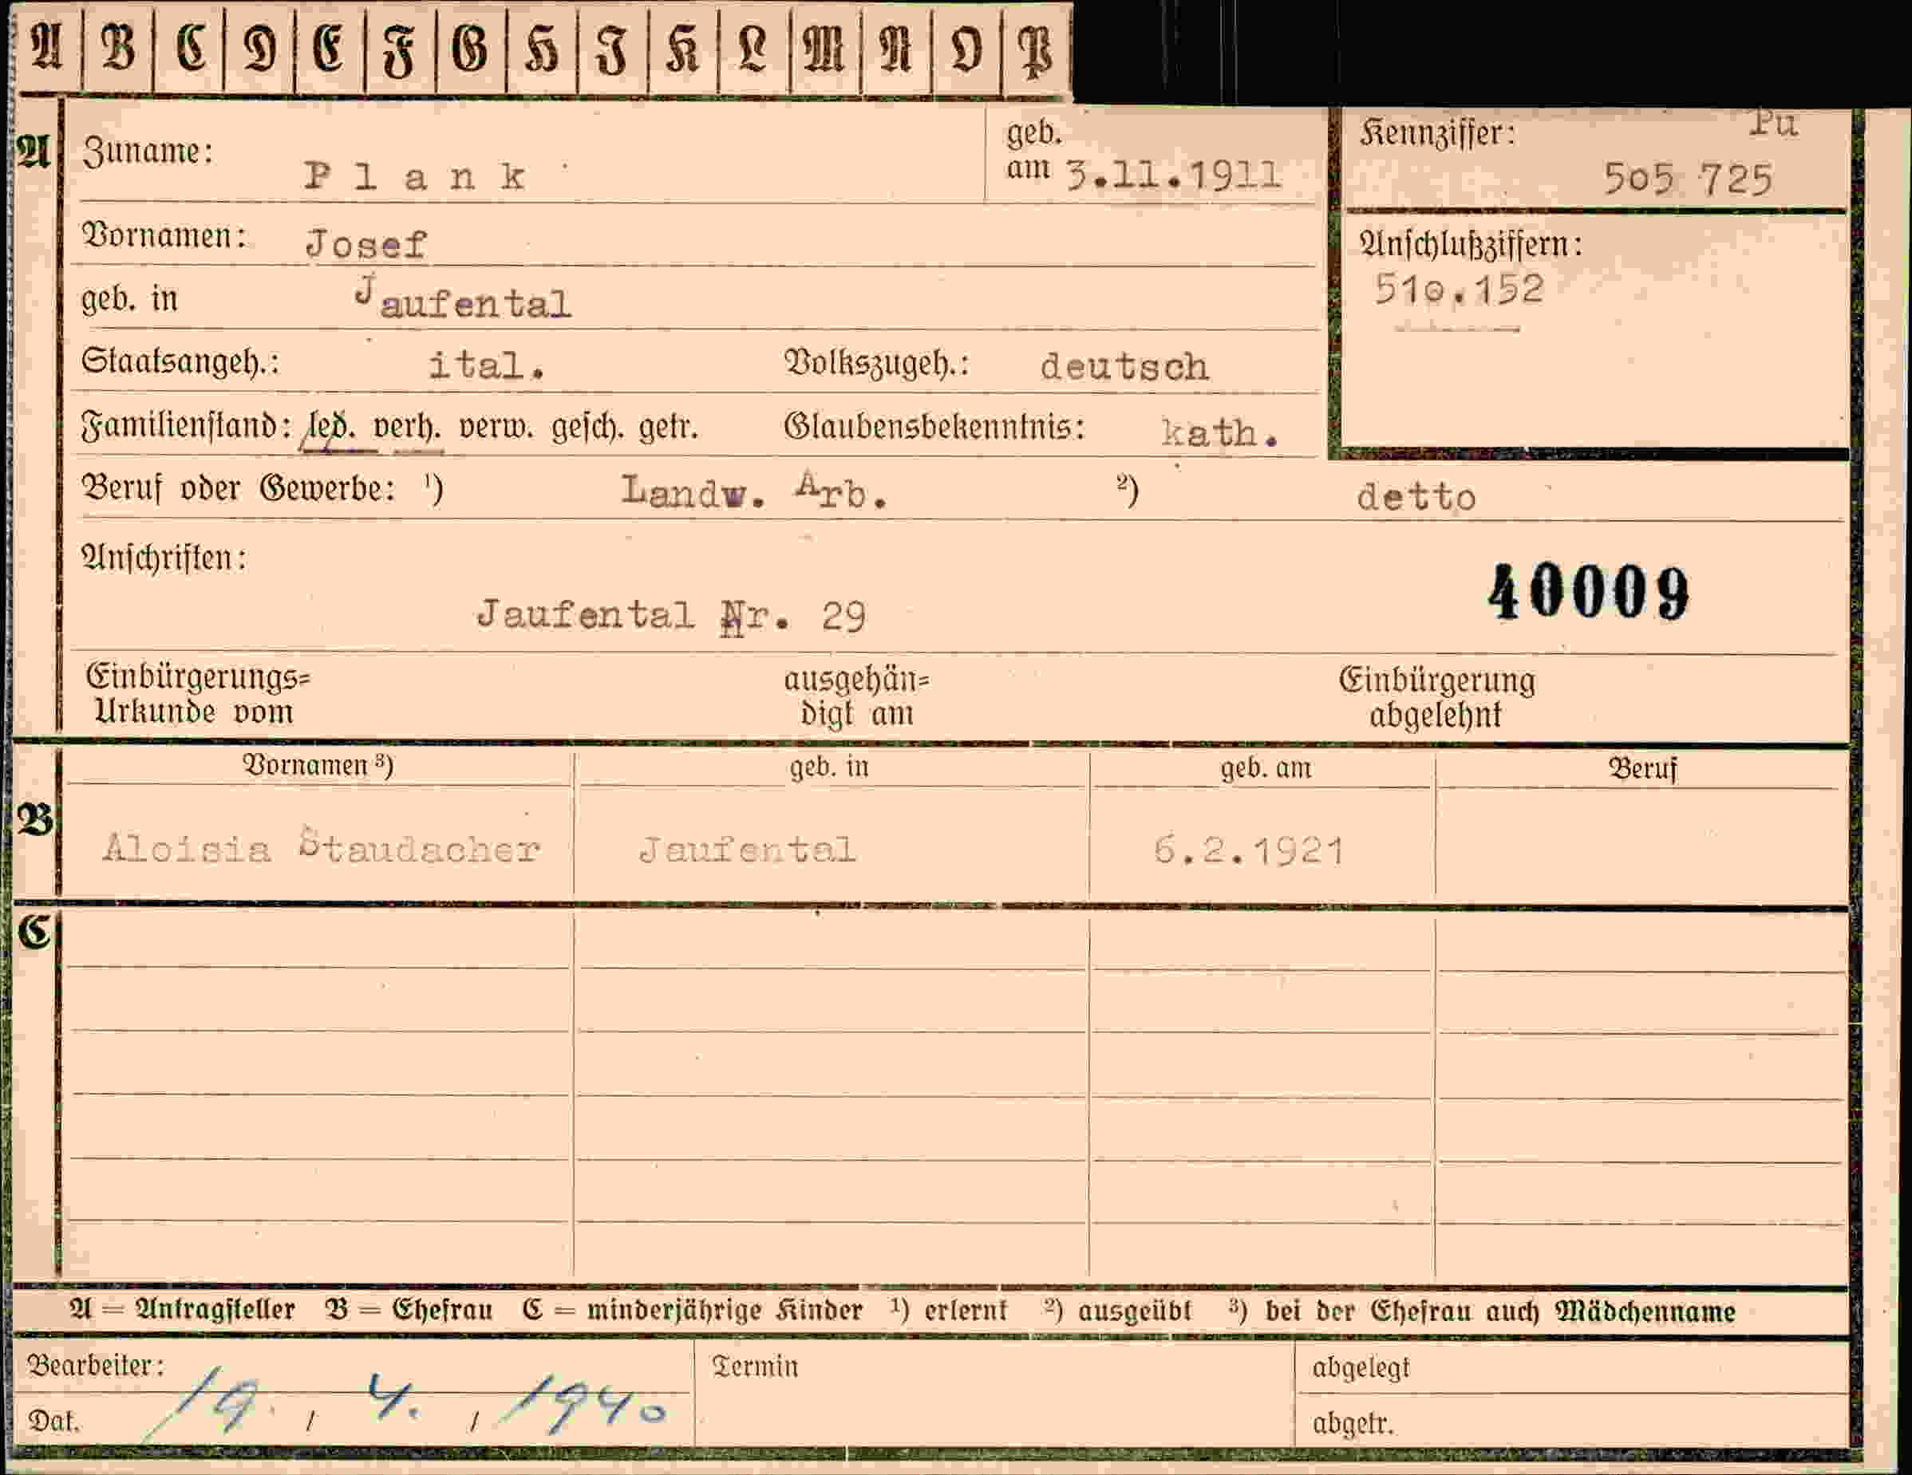
Task: Click the 'Familienstand:' label
Action: (x=186, y=426)
